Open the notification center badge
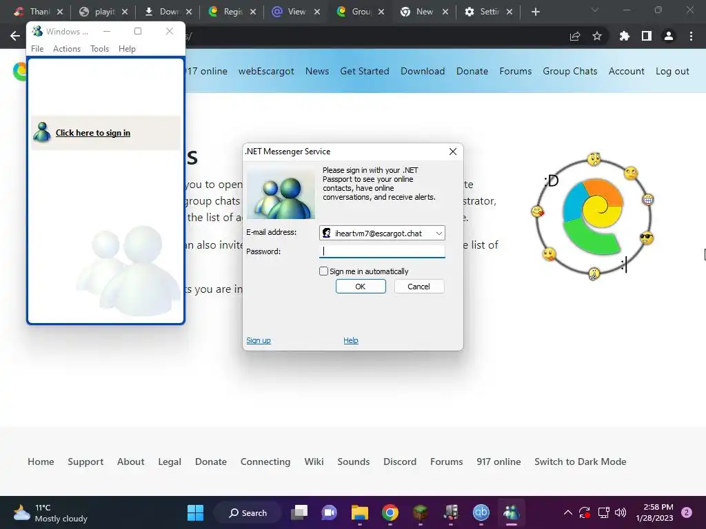706x529 pixels. (687, 512)
